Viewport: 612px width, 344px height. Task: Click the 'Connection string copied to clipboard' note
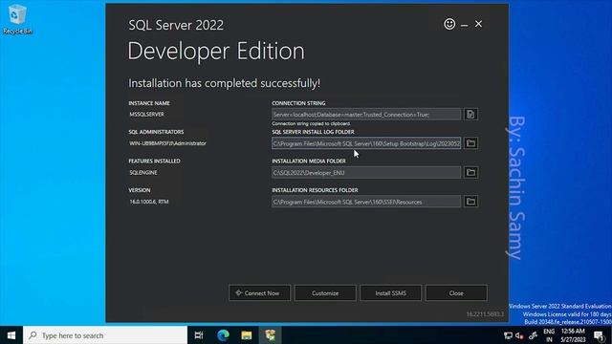312,123
